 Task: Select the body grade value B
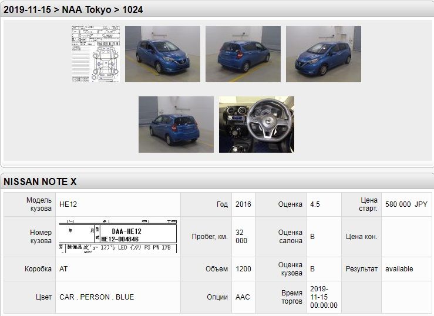312,268
